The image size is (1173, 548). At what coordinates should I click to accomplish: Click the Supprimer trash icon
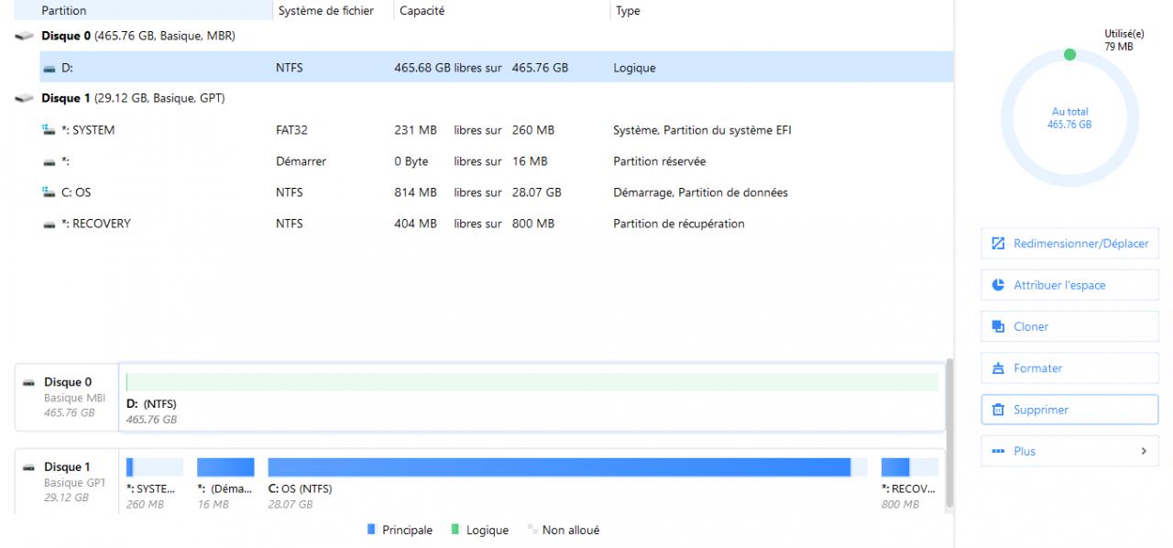pyautogui.click(x=998, y=410)
